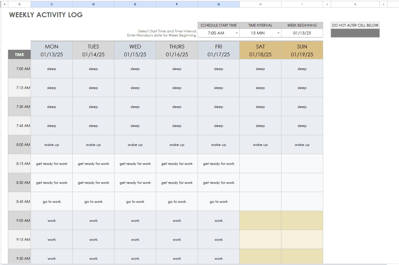
Task: Select the SAT 01/18/25 header cell
Action: (x=260, y=50)
